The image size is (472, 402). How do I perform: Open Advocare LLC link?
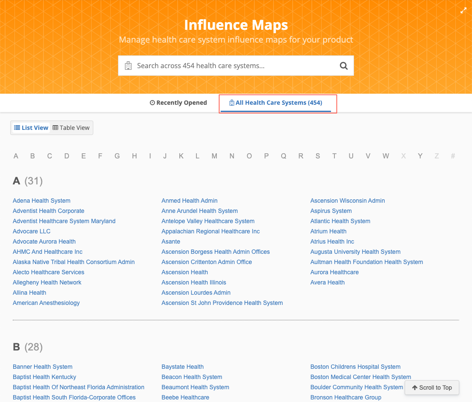click(32, 231)
